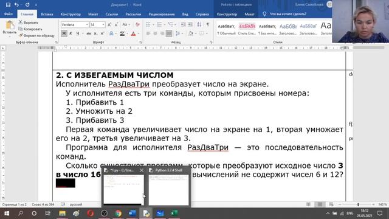Undo the last action

click(x=16, y=5)
